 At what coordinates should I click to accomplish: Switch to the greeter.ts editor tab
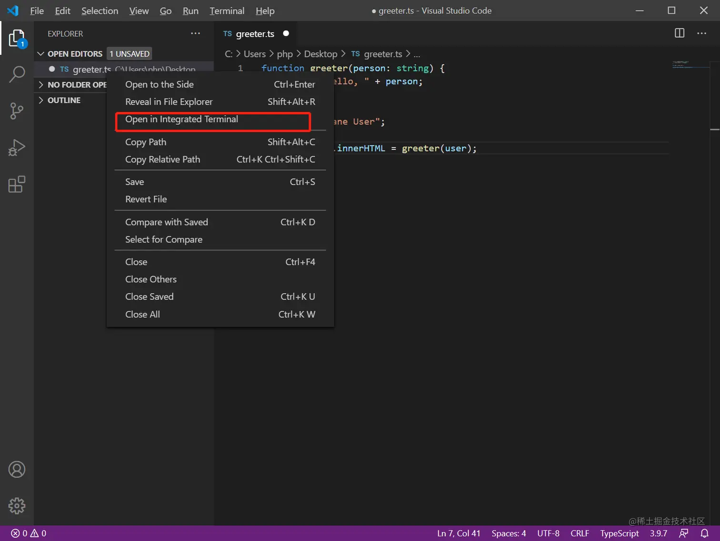[x=256, y=33]
